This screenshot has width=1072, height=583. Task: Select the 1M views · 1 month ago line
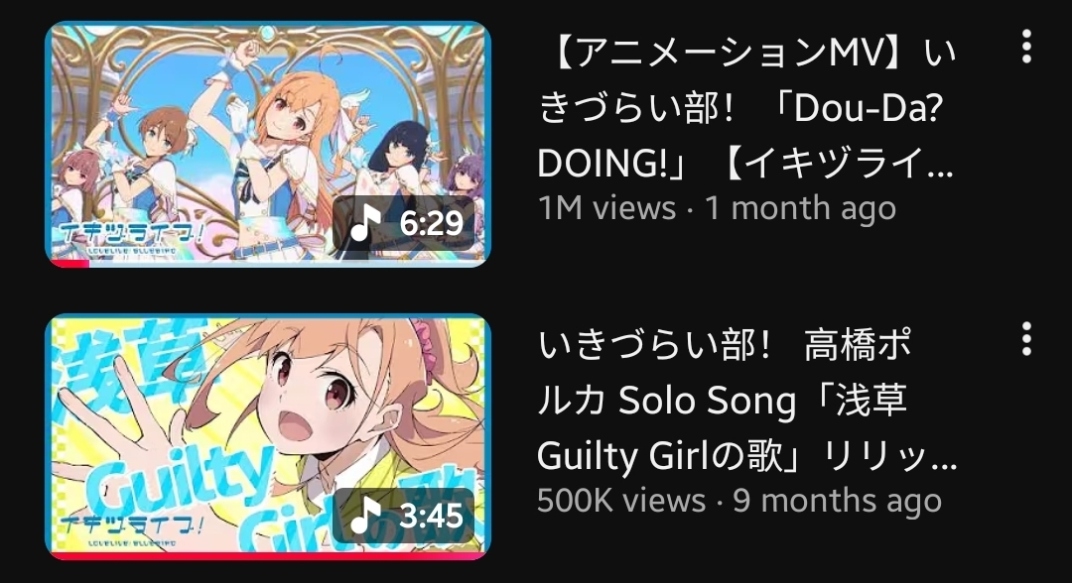717,208
